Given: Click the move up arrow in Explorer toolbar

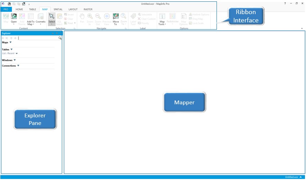Looking at the screenshot, I should coord(11,38).
